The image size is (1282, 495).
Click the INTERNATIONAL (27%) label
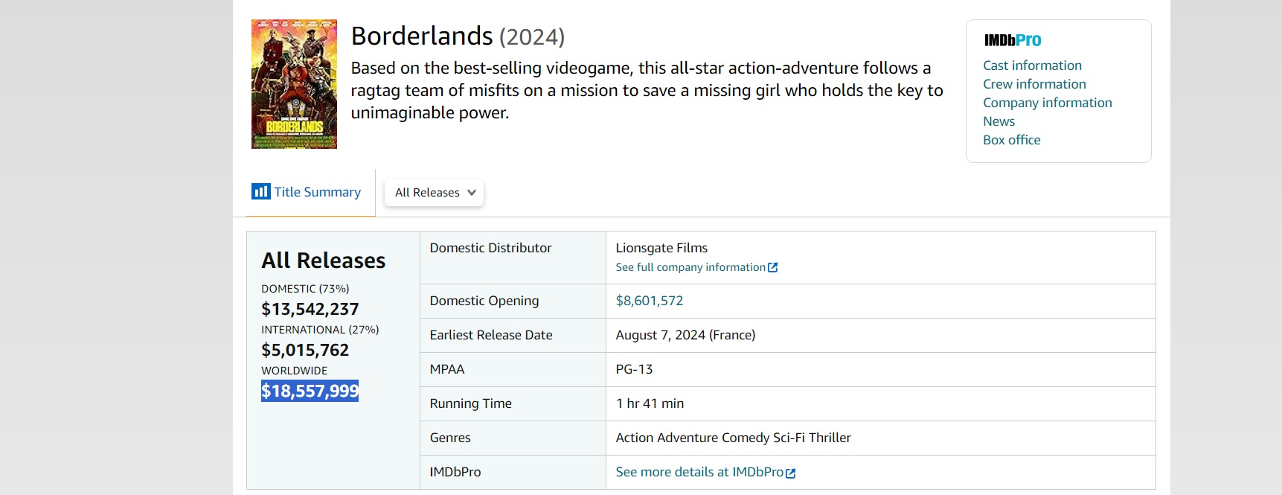pos(320,330)
